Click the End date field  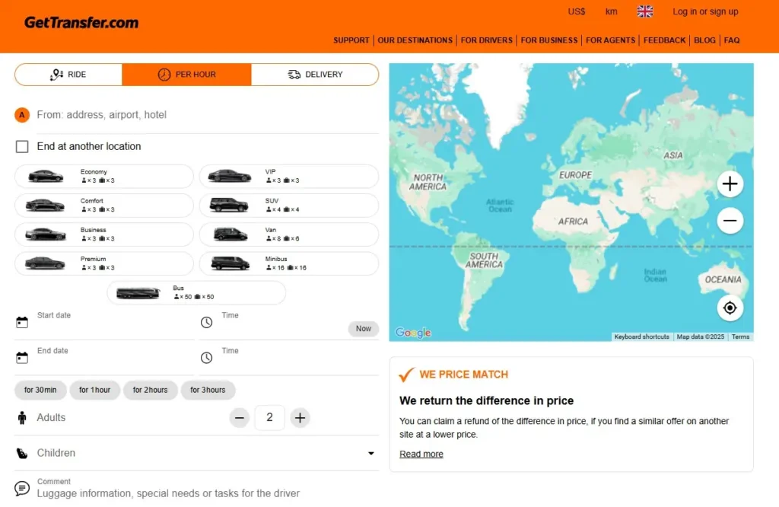coord(115,359)
